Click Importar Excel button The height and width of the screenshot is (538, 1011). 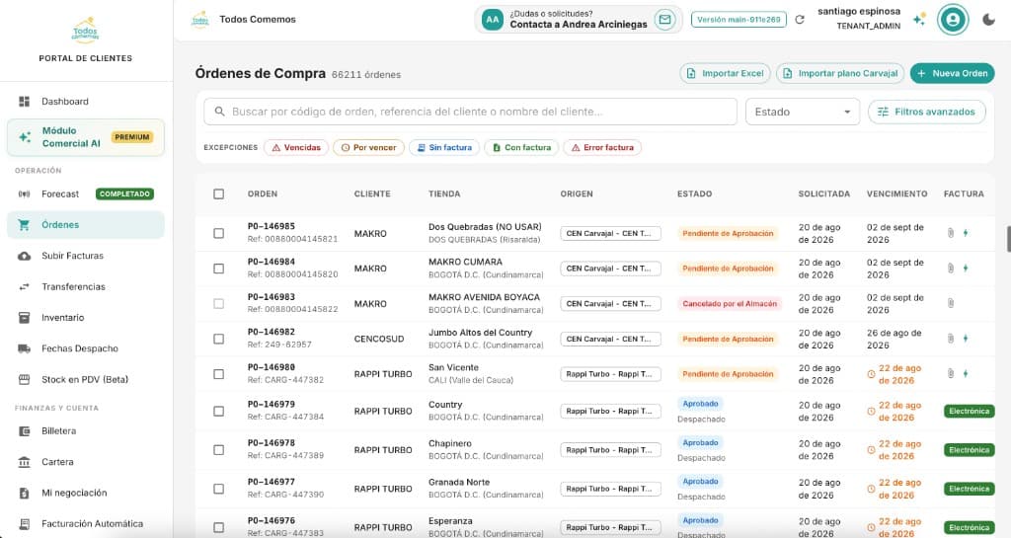tap(726, 73)
